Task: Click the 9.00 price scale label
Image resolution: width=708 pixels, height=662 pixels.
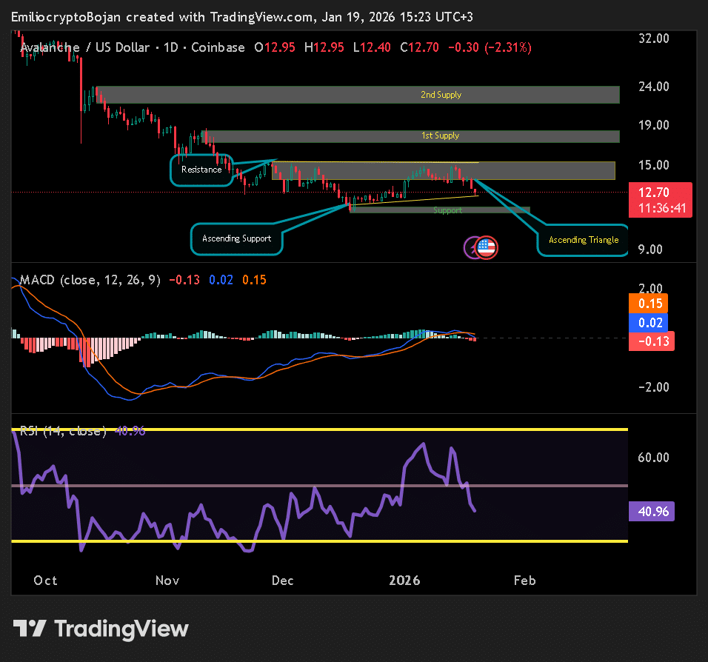Action: point(650,250)
